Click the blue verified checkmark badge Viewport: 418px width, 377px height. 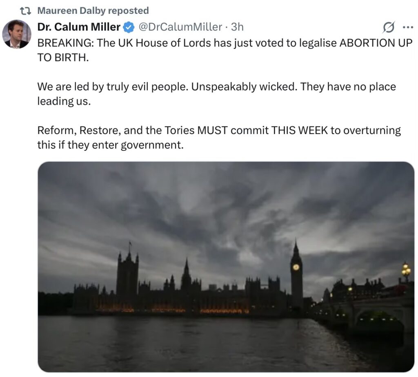[129, 27]
